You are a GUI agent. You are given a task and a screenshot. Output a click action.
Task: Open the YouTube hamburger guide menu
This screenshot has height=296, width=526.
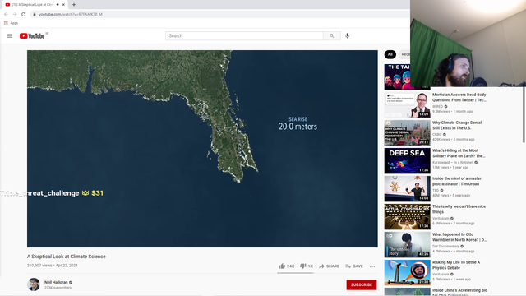(x=10, y=36)
